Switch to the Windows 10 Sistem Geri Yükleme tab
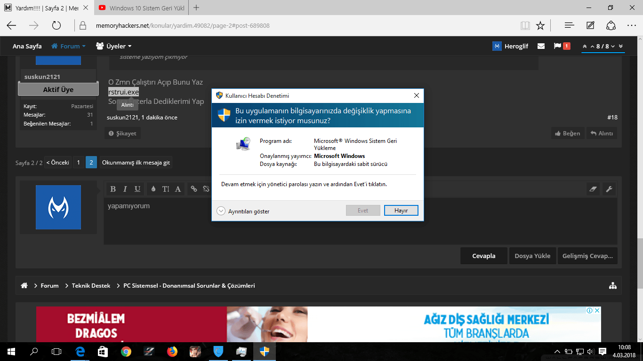Image resolution: width=643 pixels, height=361 pixels. (142, 8)
